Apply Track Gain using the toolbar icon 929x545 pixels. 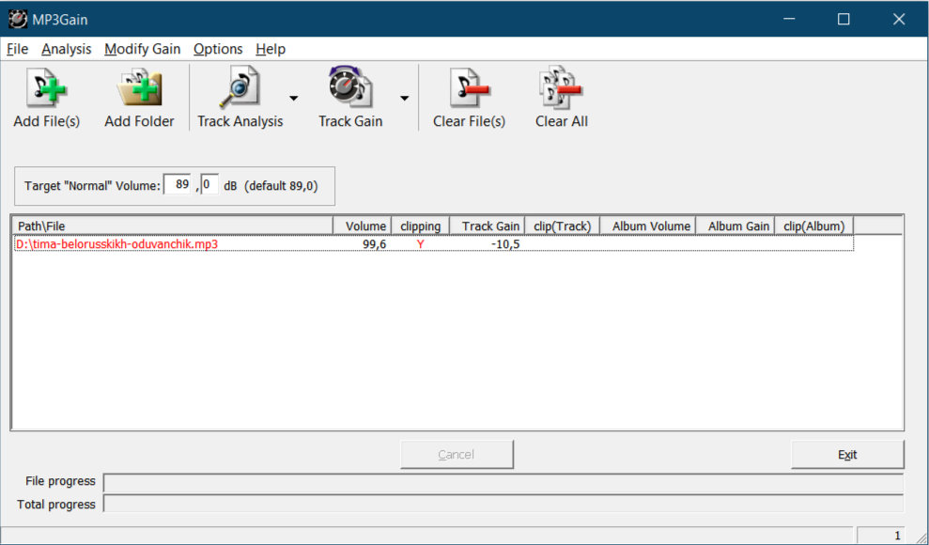click(x=349, y=90)
